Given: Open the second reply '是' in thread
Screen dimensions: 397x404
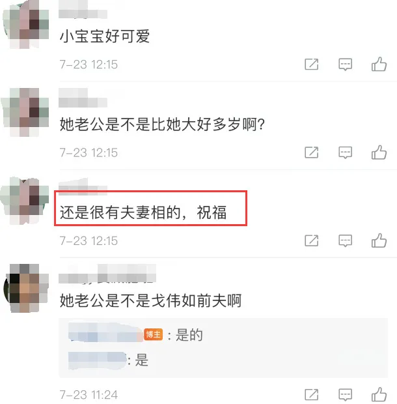Looking at the screenshot, I should (x=141, y=360).
